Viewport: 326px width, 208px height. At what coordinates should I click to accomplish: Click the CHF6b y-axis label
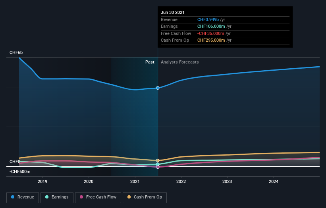[16, 52]
